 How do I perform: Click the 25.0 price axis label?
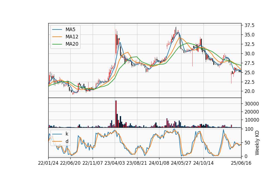click(x=249, y=73)
